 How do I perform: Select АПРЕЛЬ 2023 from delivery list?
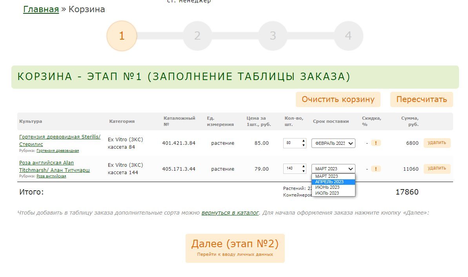tap(333, 182)
